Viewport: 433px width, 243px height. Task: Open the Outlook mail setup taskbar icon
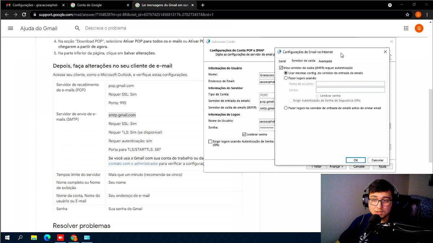click(x=87, y=238)
